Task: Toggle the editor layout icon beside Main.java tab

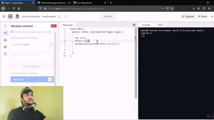Action: click(134, 25)
